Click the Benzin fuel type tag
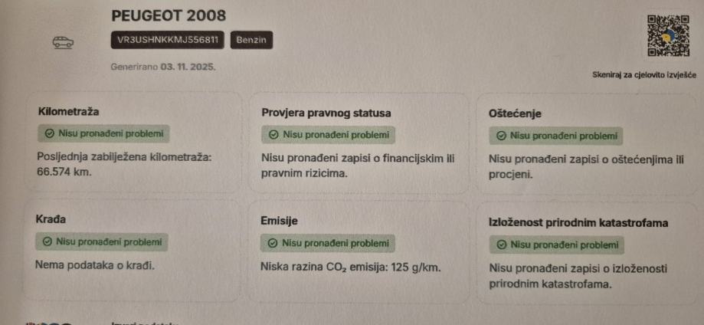This screenshot has height=325, width=704. [x=252, y=40]
